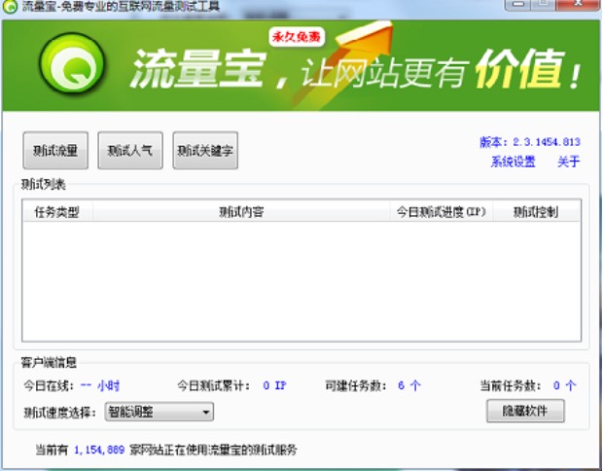Hide the app with 隐藏软件 button
603x471 pixels.
525,411
